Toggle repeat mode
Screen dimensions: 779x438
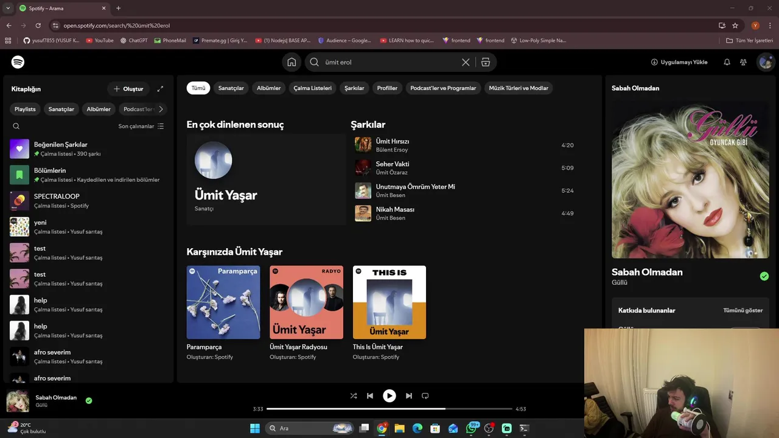click(x=425, y=396)
